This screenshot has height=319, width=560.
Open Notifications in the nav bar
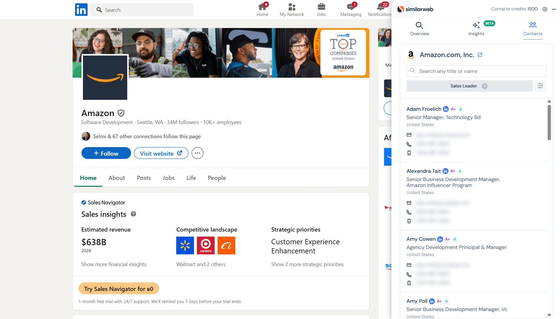[380, 10]
